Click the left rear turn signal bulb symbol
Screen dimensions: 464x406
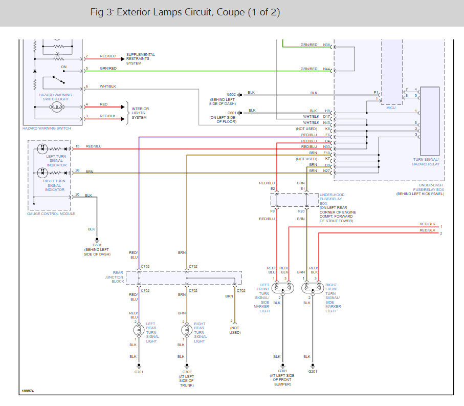click(139, 330)
